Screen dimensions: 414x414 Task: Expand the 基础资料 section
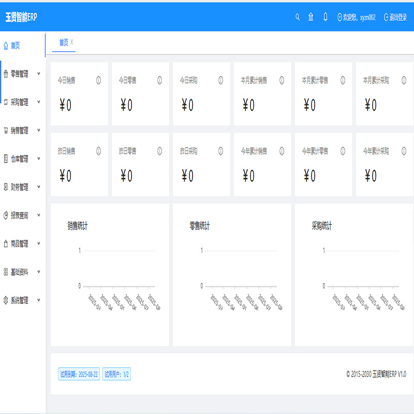(39, 272)
